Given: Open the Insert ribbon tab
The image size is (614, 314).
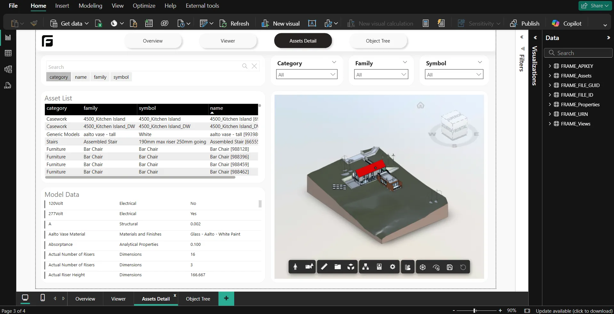Looking at the screenshot, I should click(62, 6).
